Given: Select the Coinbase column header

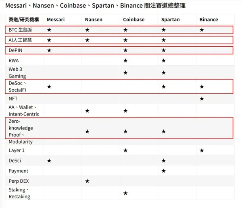Looking at the screenshot, I should tap(134, 19).
